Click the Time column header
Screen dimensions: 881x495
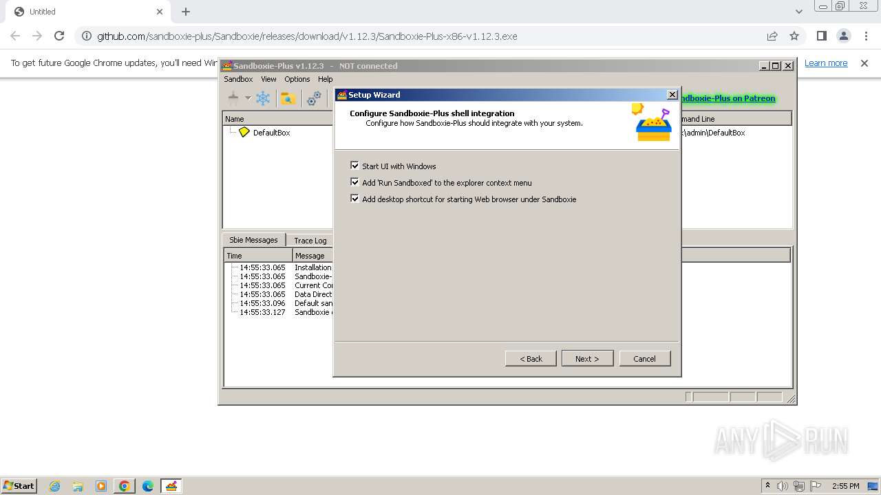pyautogui.click(x=259, y=256)
